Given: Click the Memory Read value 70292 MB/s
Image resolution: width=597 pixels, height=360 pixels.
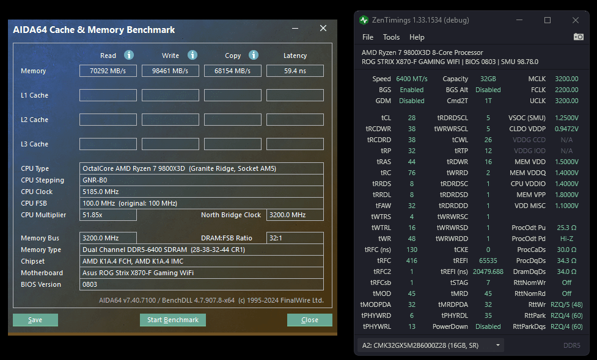Looking at the screenshot, I should pos(108,71).
